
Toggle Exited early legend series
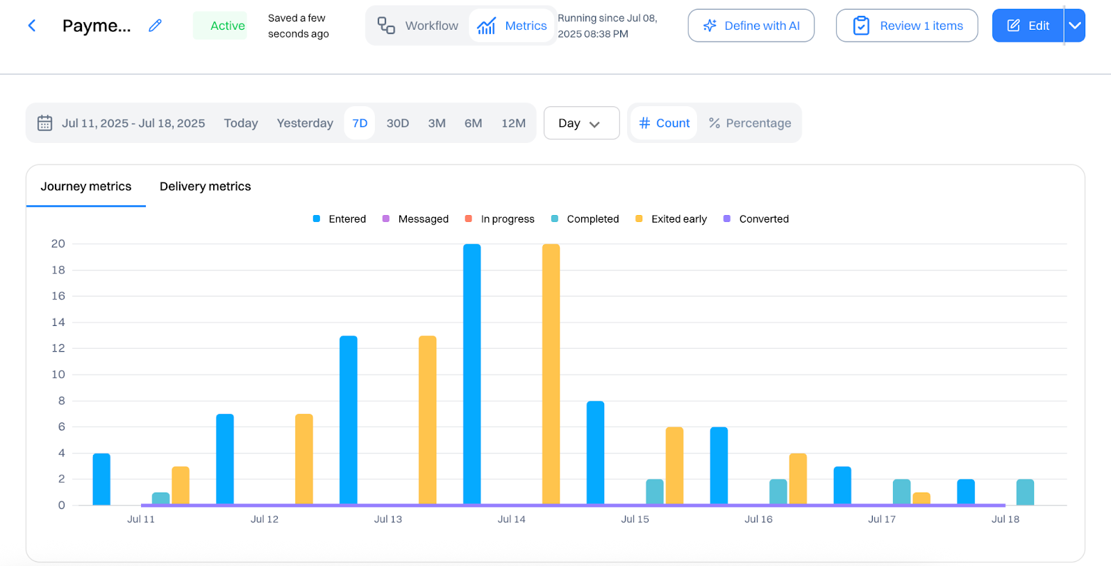[671, 218]
